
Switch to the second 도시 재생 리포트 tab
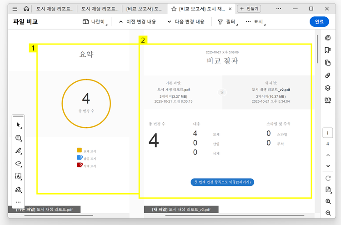(100, 9)
